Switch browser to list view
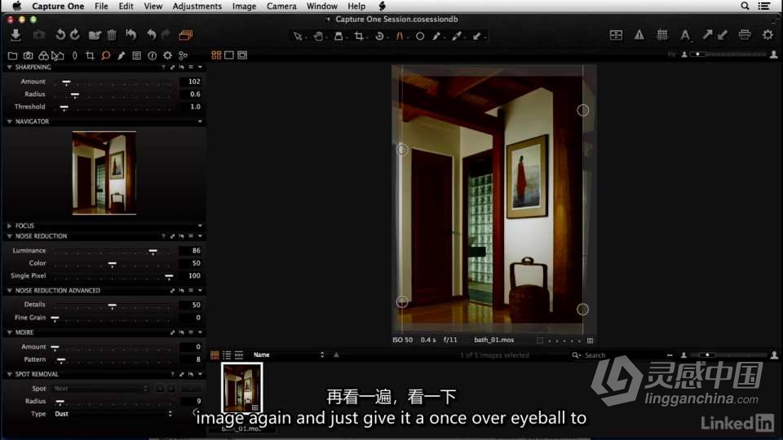This screenshot has width=783, height=440. point(227,354)
